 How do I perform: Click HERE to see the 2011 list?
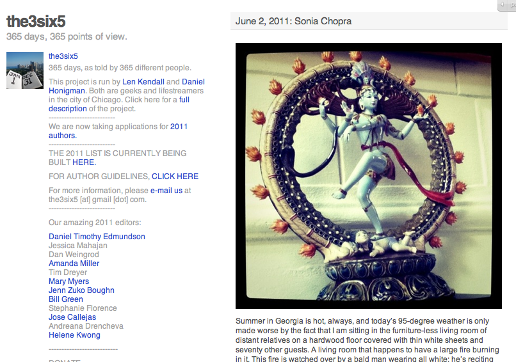[84, 162]
